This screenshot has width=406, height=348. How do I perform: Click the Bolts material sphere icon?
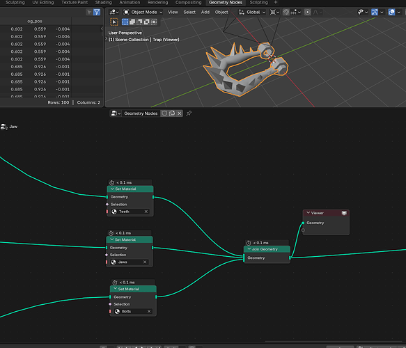pyautogui.click(x=117, y=311)
